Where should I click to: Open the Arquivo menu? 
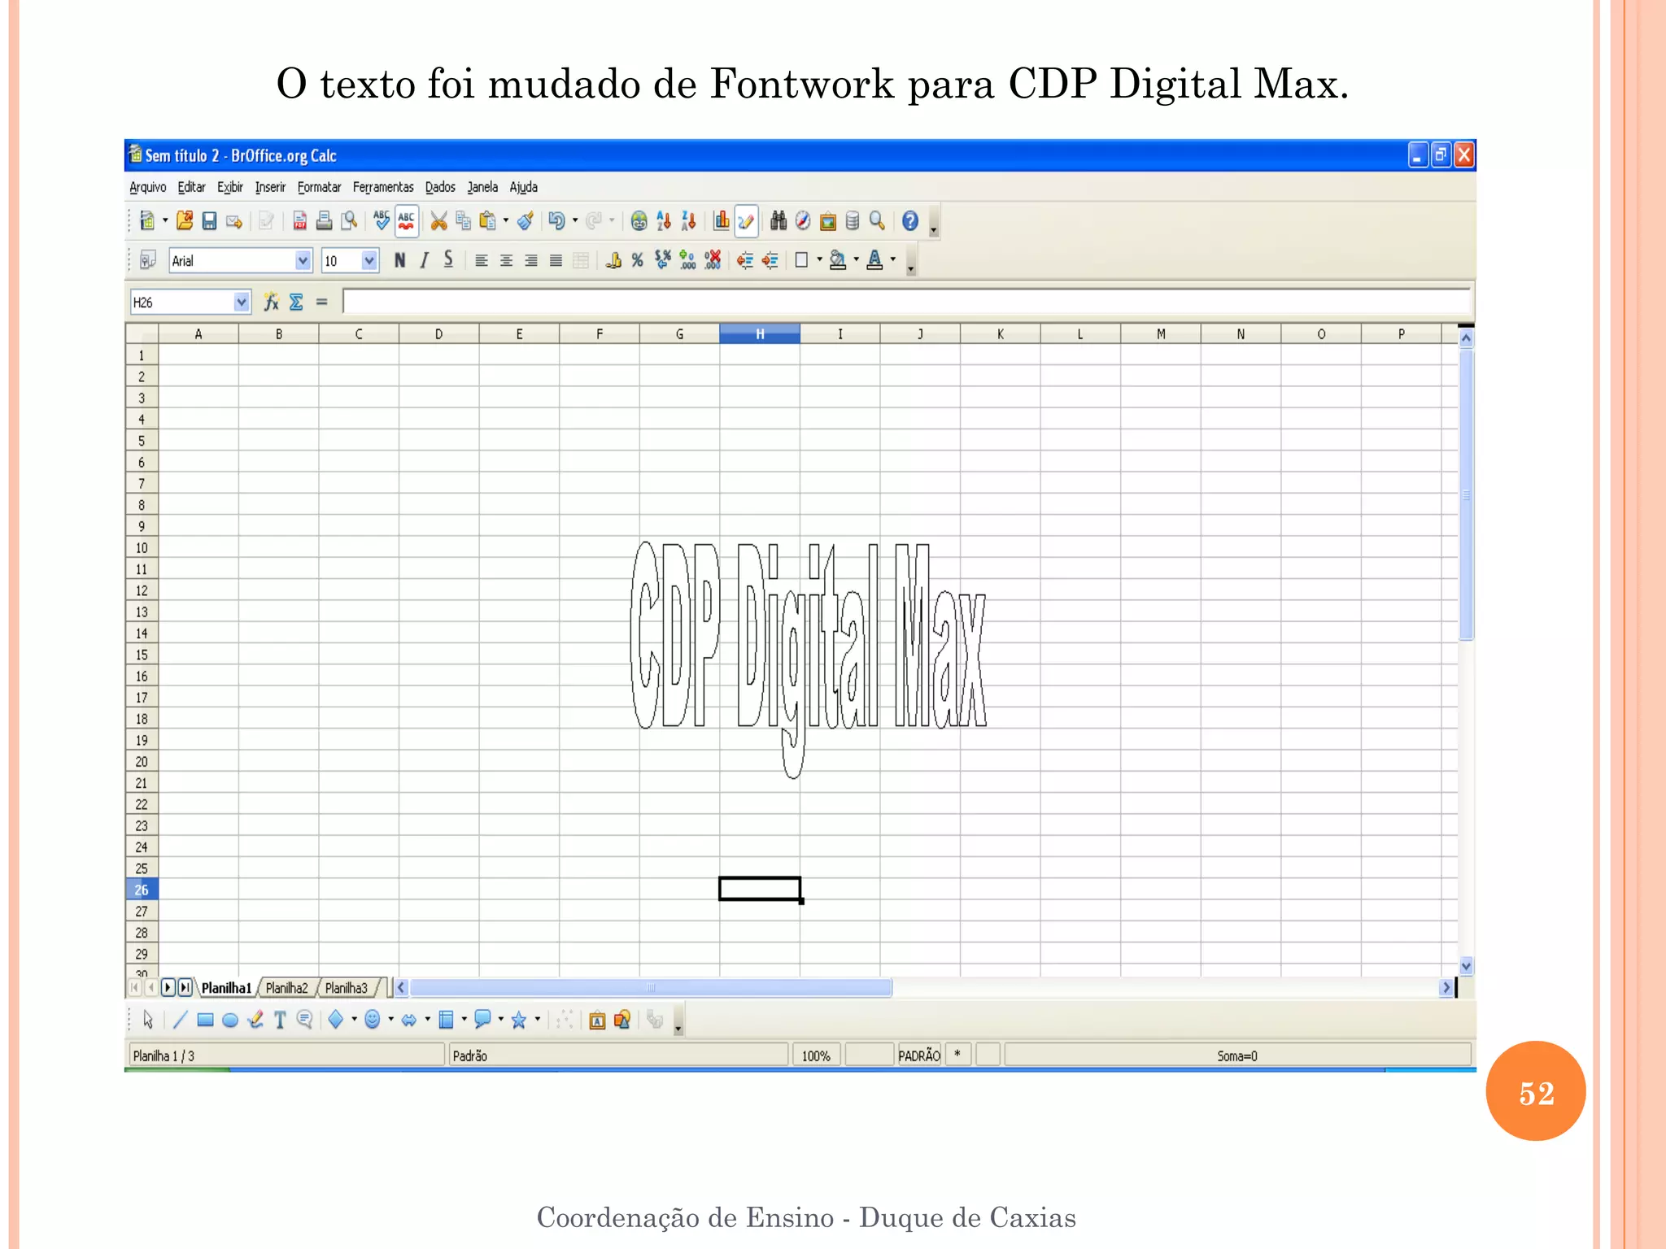(x=147, y=187)
